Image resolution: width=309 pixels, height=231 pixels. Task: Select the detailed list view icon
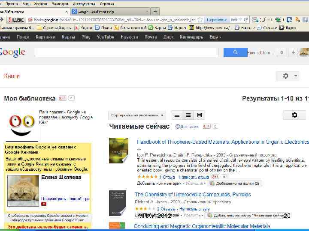click(x=188, y=115)
